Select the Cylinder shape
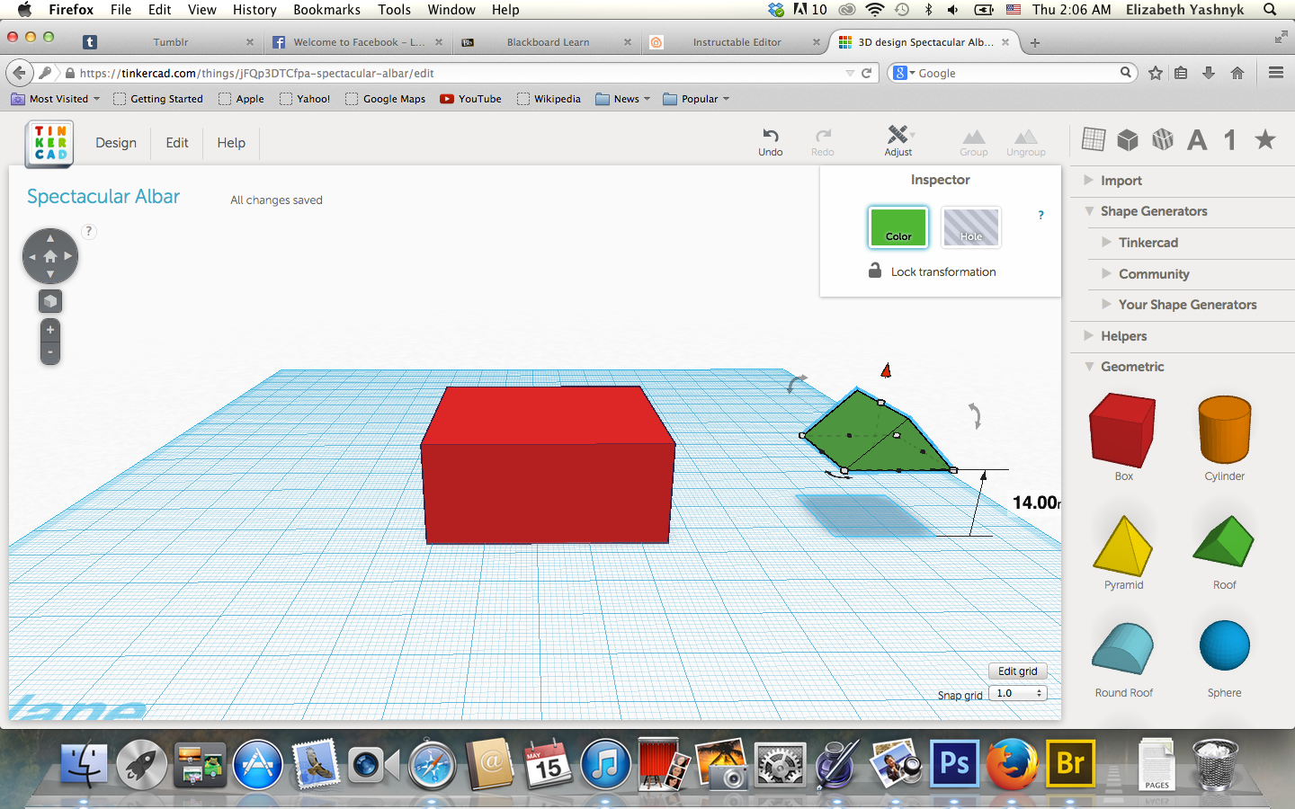1295x809 pixels. [x=1224, y=431]
